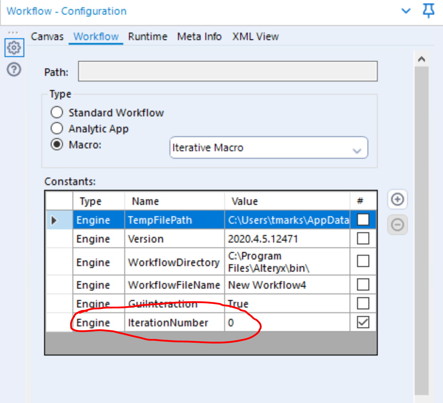Remove selected constant using the minus icon

397,224
